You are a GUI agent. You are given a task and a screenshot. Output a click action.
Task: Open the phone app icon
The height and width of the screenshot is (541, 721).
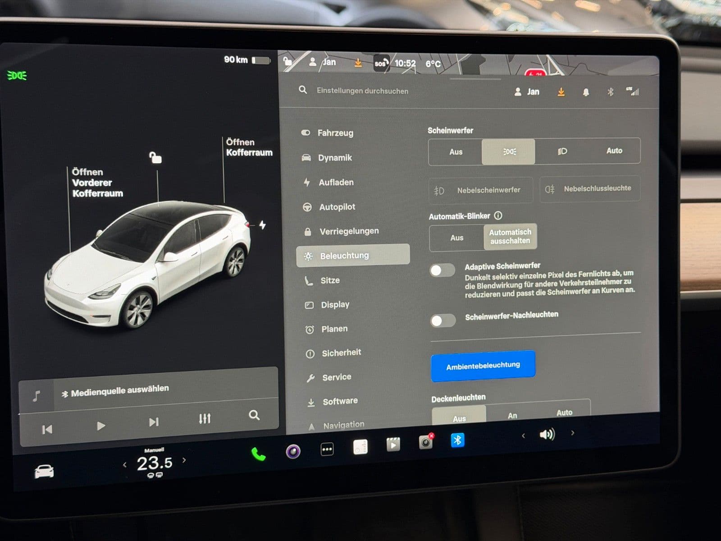click(x=258, y=454)
